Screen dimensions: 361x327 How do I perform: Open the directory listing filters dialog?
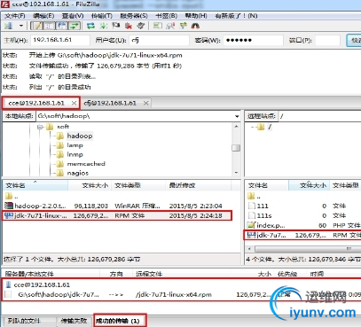[x=158, y=26]
